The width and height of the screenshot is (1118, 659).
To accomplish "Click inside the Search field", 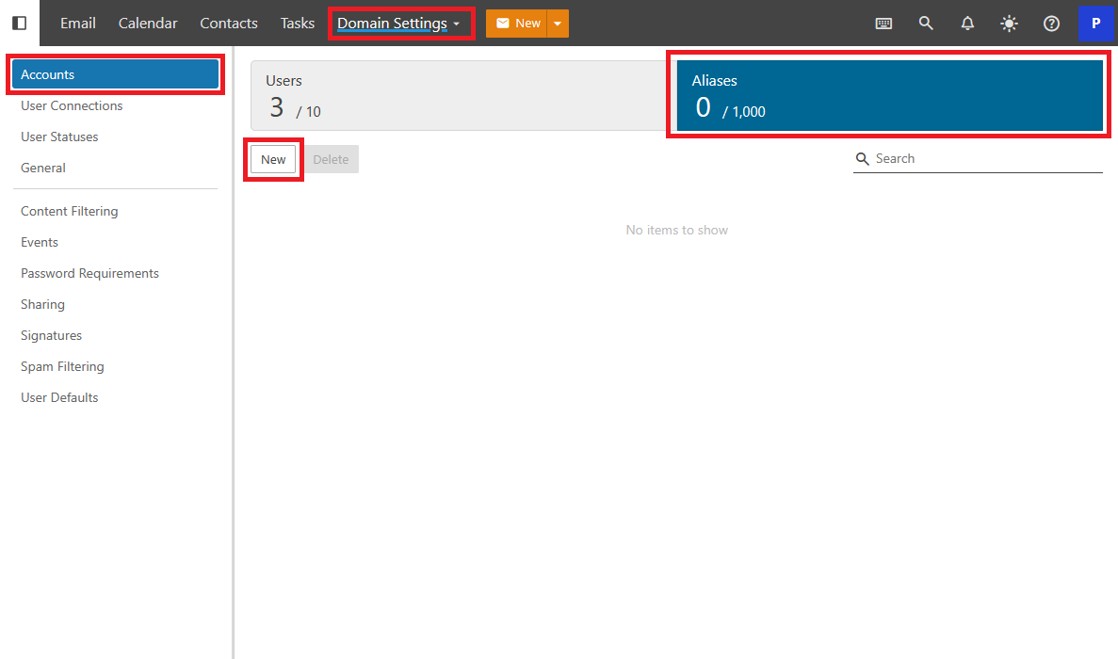I will tap(984, 158).
